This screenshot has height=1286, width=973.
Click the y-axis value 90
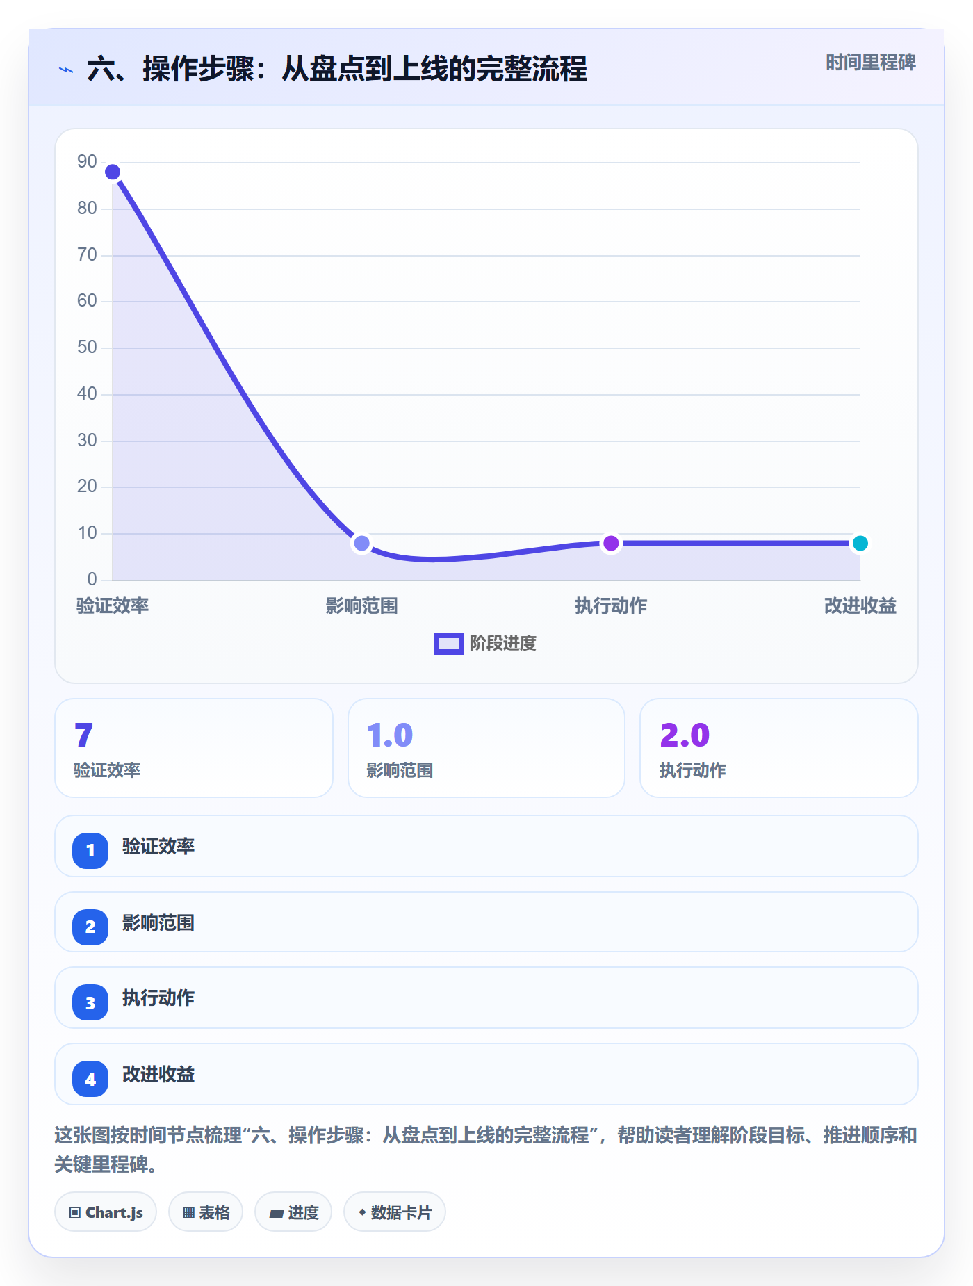(x=87, y=162)
